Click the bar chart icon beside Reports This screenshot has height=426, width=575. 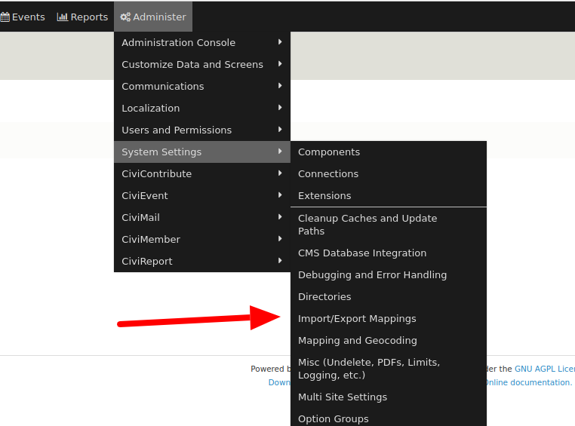click(63, 17)
